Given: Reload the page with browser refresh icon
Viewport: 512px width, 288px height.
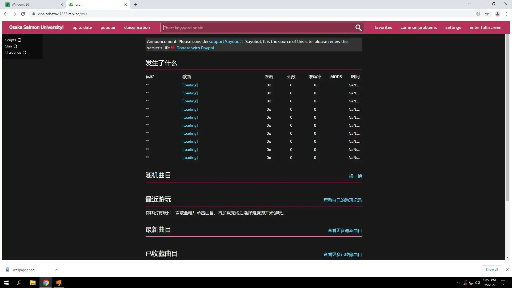Looking at the screenshot, I should (23, 14).
